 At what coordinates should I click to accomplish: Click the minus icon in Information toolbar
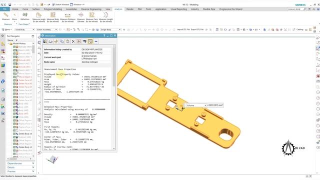pos(96,41)
